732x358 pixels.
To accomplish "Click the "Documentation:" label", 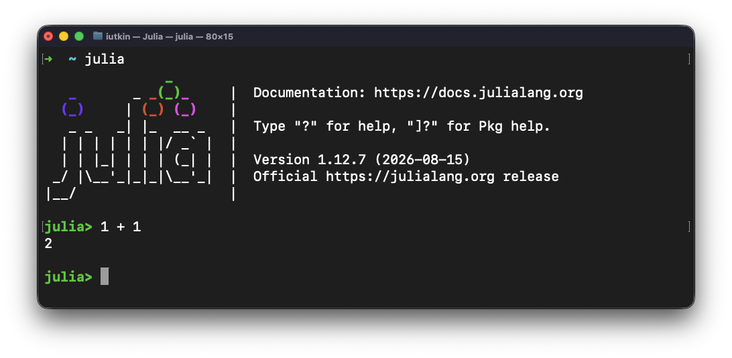I will (x=310, y=93).
